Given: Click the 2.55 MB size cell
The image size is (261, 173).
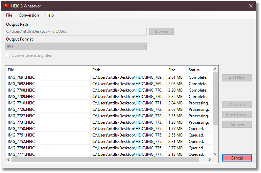Looking at the screenshot, I should click(175, 135).
